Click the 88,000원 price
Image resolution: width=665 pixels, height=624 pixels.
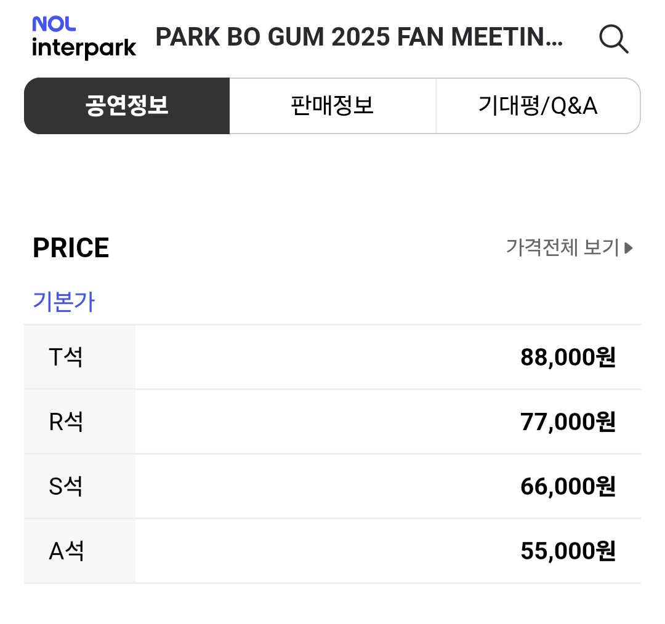[x=568, y=357]
